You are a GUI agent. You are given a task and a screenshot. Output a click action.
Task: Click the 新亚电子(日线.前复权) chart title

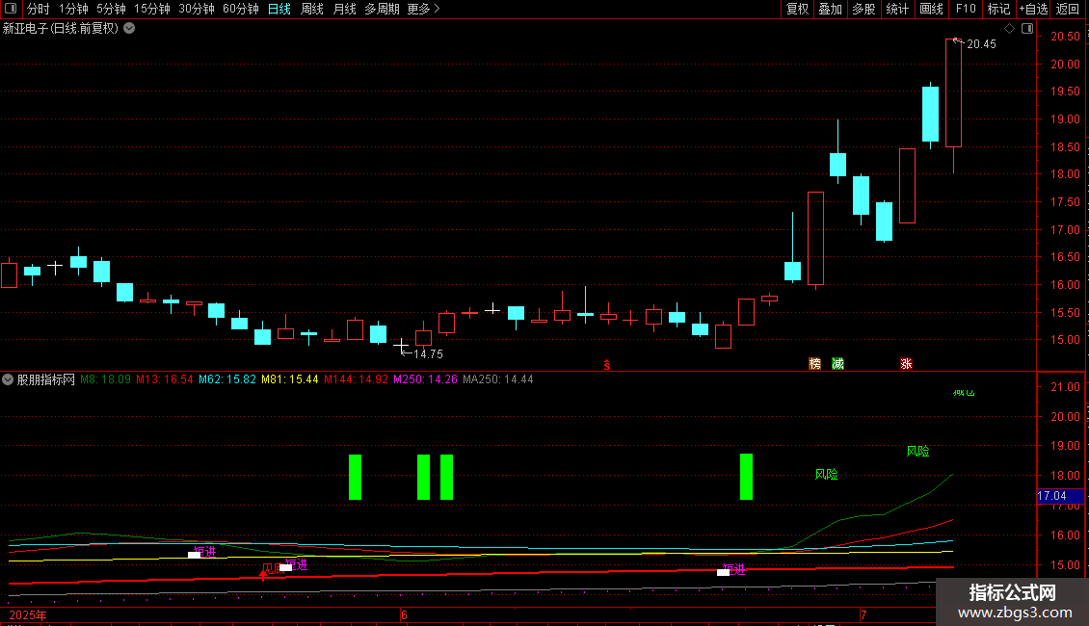61,29
